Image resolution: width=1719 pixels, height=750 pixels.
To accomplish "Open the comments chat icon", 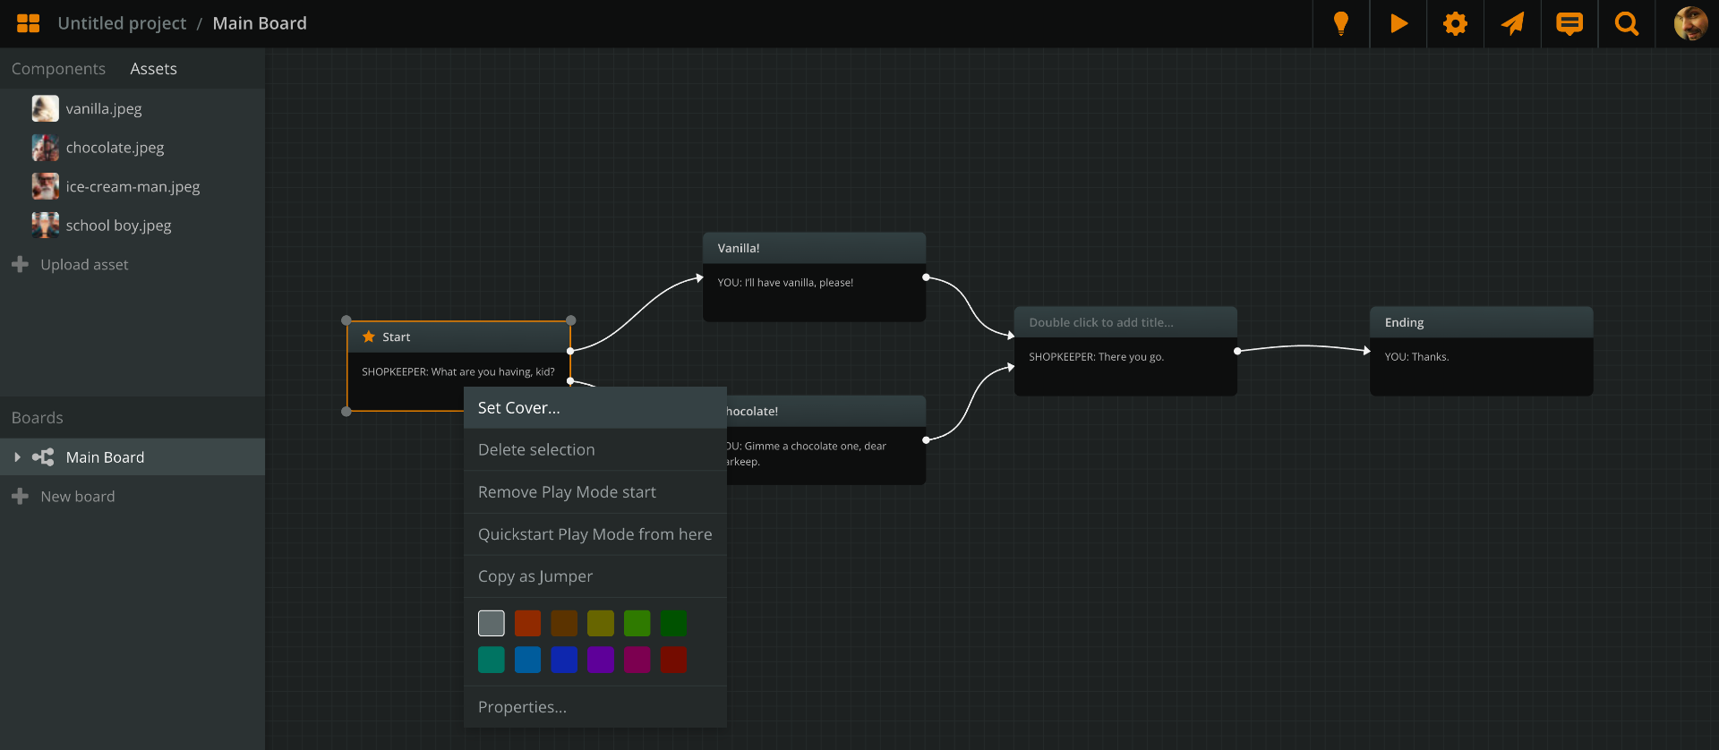I will 1569,23.
